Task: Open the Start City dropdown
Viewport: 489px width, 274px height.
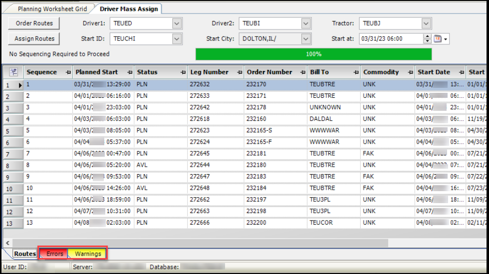Action: pos(305,39)
